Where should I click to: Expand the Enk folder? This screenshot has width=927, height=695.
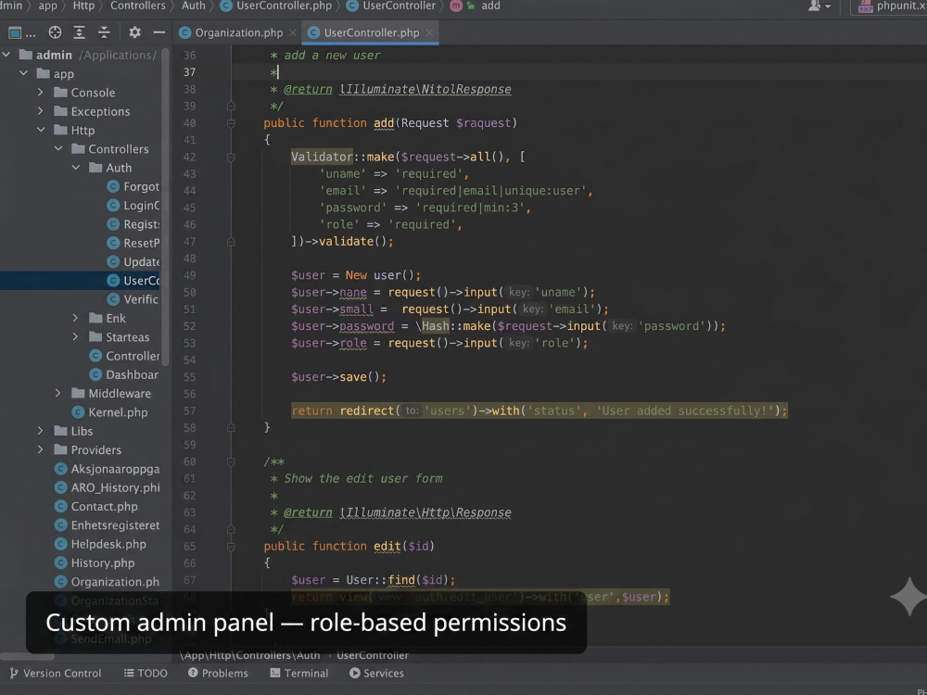75,318
